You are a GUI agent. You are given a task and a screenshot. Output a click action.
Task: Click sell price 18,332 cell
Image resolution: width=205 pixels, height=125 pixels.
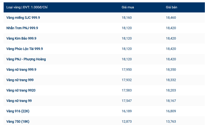point(171,80)
